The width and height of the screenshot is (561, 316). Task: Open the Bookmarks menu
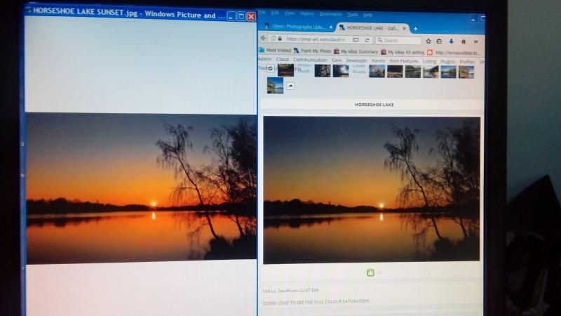tap(330, 14)
